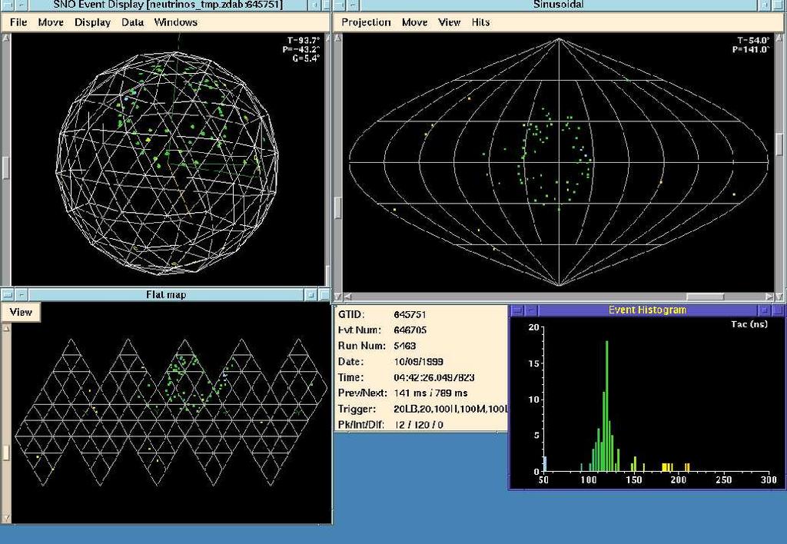Click the 20 label on histogram y-axis

pyautogui.click(x=533, y=327)
